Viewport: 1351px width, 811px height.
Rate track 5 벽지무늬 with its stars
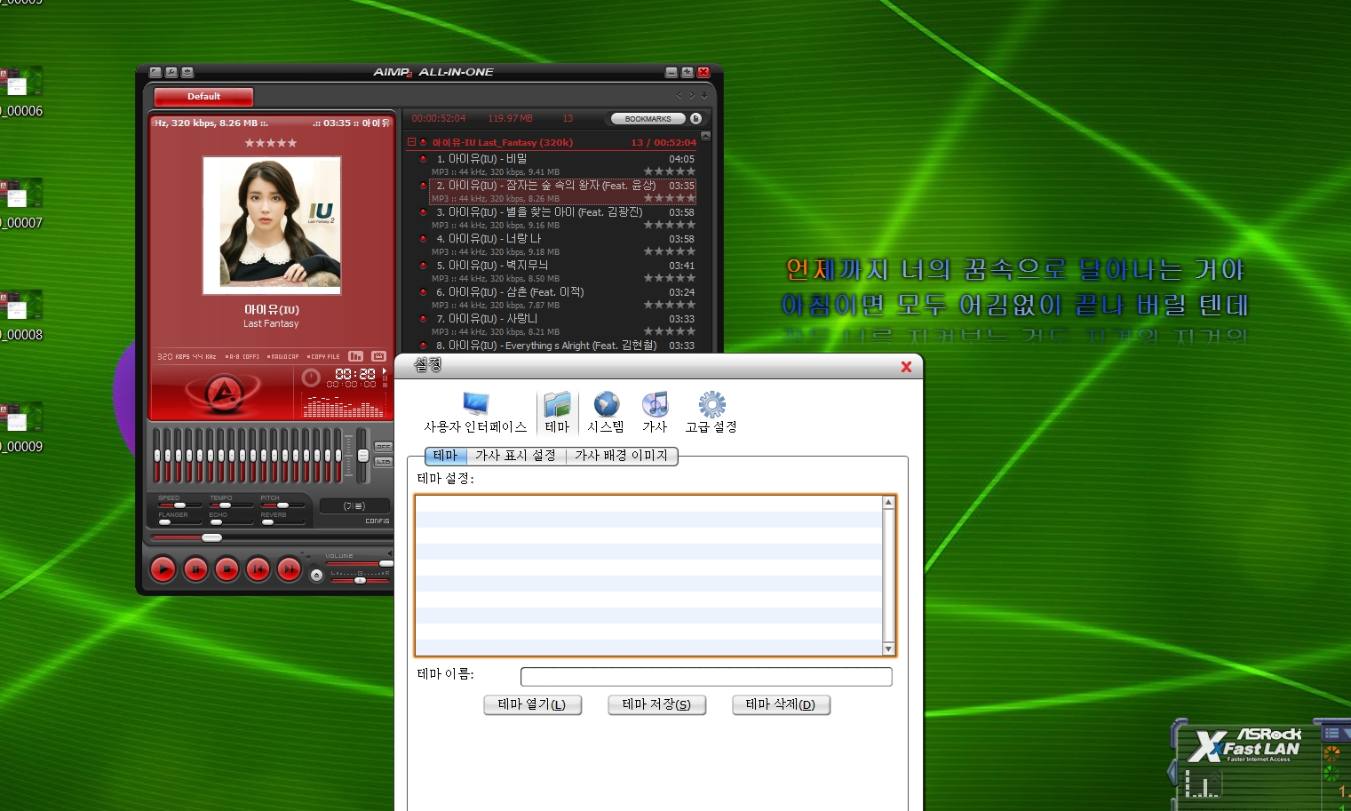(669, 278)
